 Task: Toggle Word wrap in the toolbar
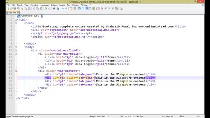click(x=79, y=9)
